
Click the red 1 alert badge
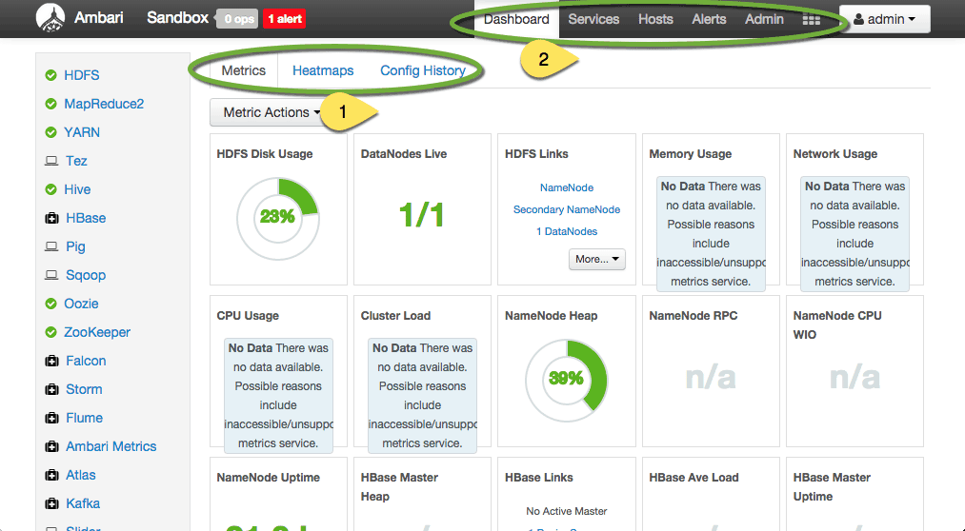(284, 19)
